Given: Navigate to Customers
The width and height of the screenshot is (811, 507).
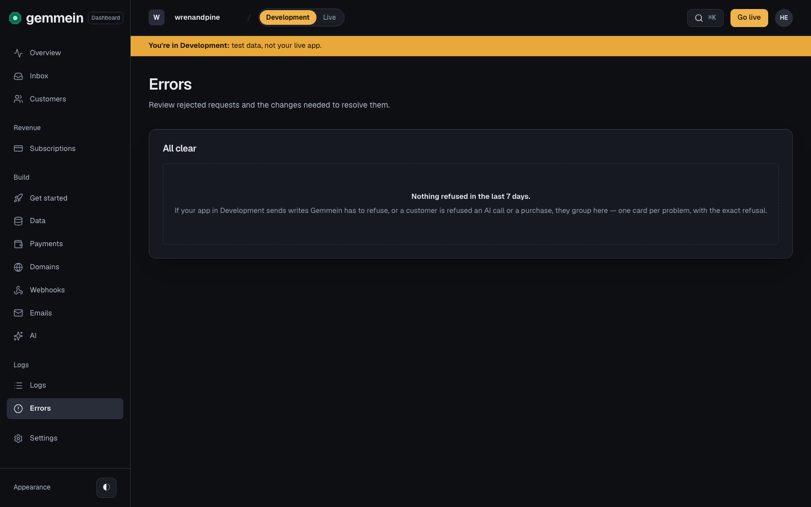Looking at the screenshot, I should pyautogui.click(x=65, y=99).
